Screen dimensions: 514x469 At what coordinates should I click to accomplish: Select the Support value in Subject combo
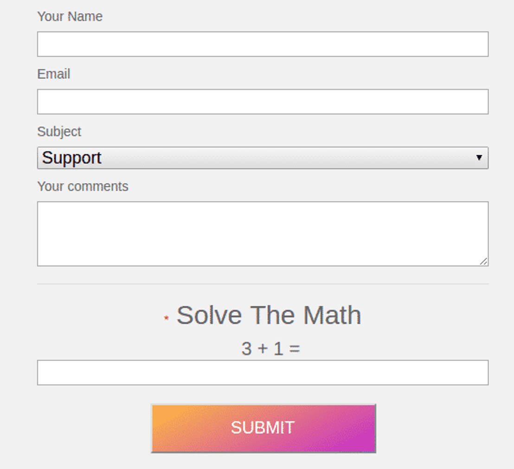72,158
